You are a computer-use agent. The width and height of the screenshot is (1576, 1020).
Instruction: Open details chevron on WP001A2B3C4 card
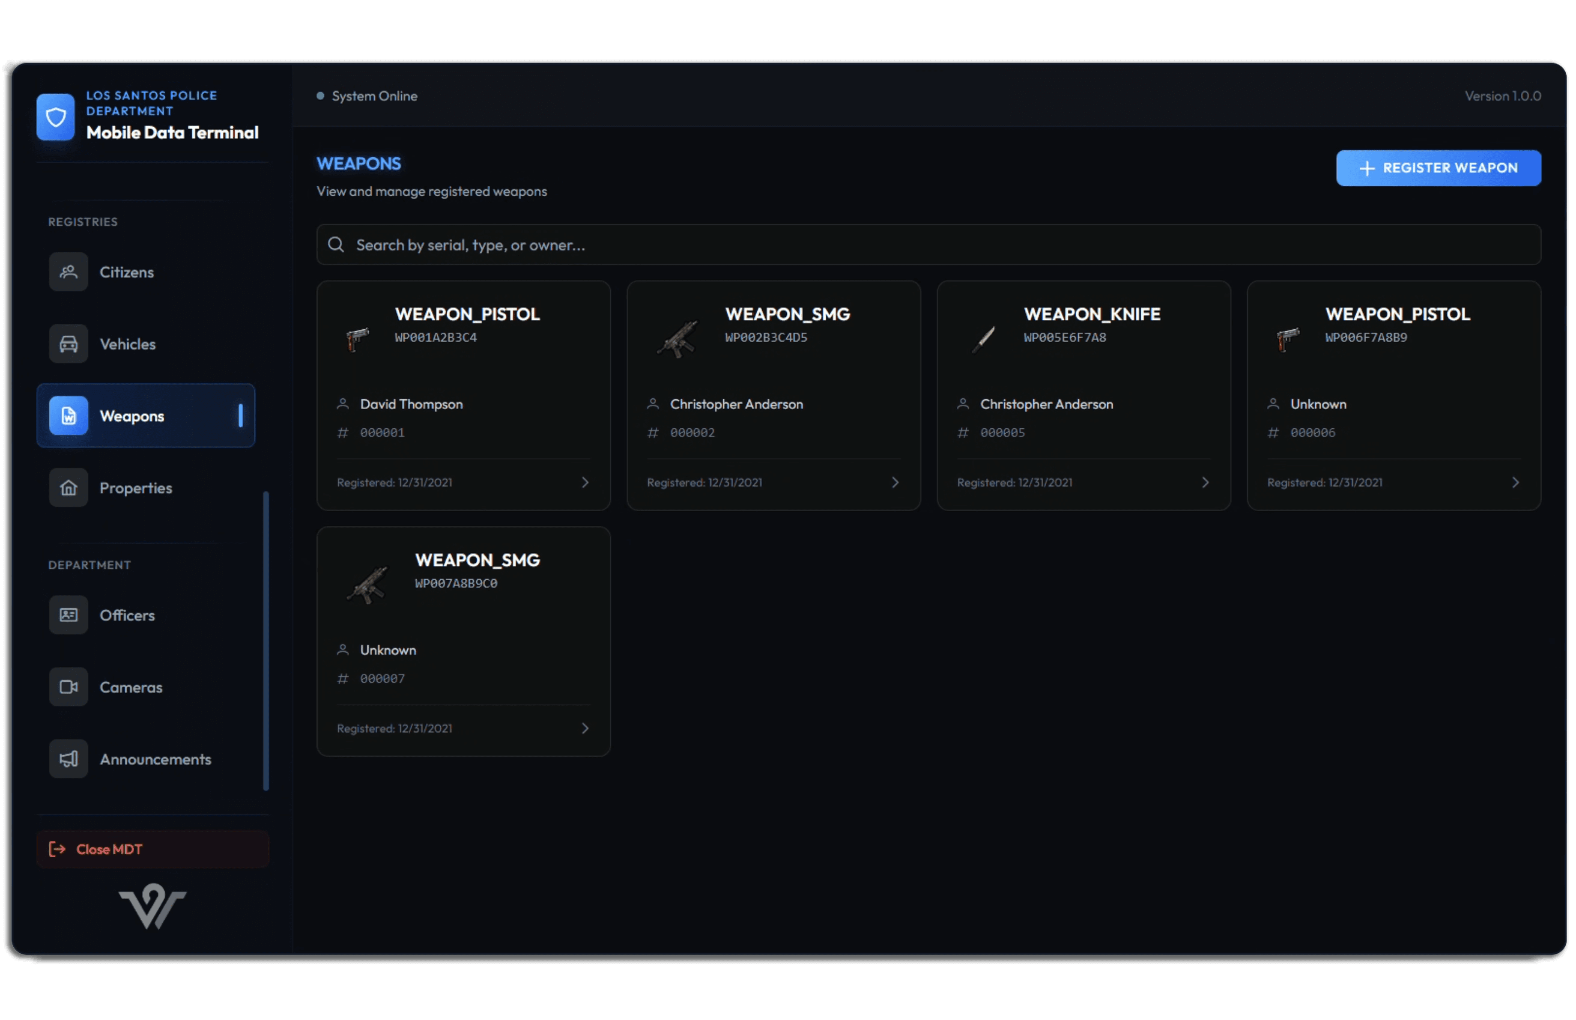(x=585, y=483)
